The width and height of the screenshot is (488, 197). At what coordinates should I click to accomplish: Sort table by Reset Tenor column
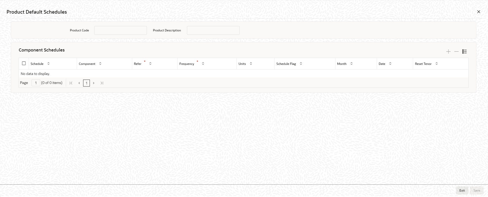(437, 64)
